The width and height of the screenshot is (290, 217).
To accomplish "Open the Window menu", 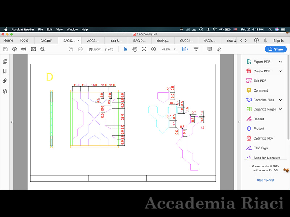I will point(72,29).
